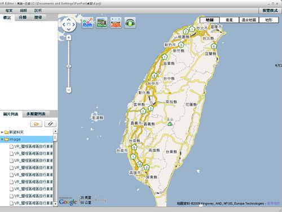Screen dimensions: 282x212
Task: Switch map to 混合地圖 hybrid view
Action: pyautogui.click(x=249, y=20)
